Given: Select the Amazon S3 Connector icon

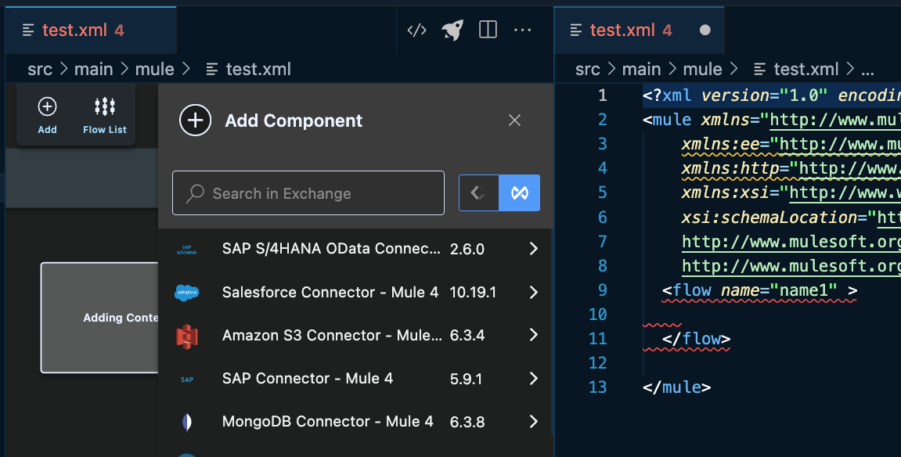Looking at the screenshot, I should (188, 335).
